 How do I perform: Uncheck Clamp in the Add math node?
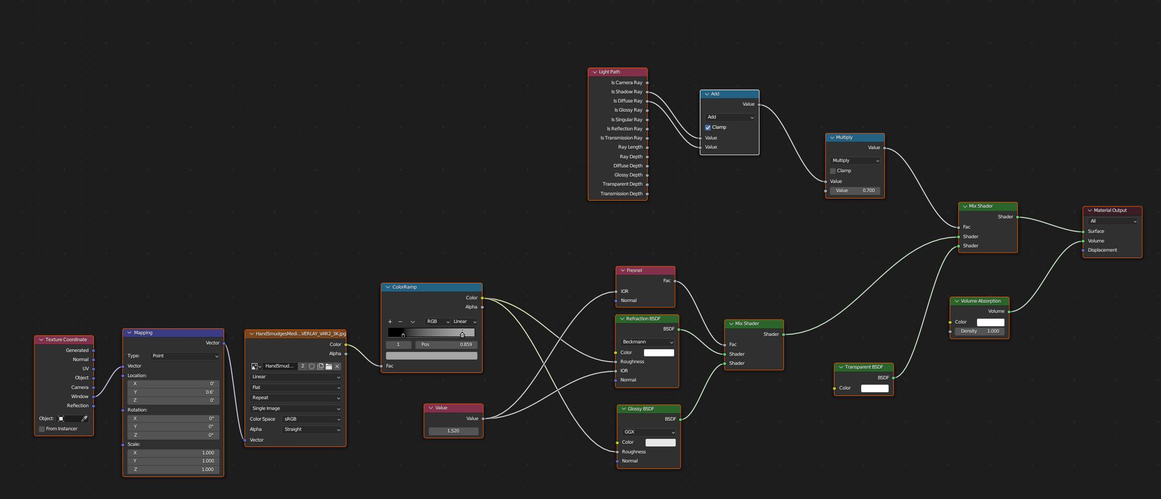coord(708,127)
